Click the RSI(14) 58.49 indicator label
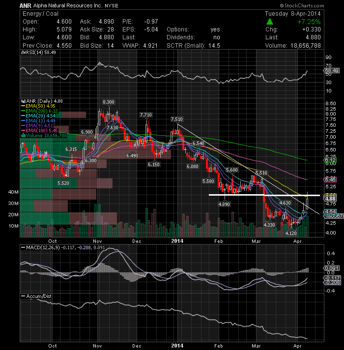344x350 pixels. pyautogui.click(x=38, y=53)
